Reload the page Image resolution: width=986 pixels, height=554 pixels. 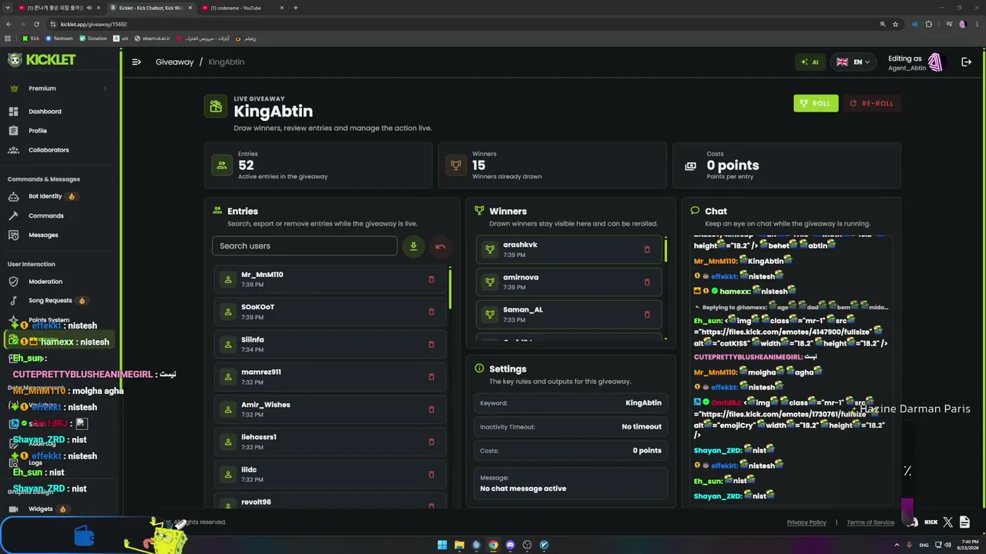point(35,24)
